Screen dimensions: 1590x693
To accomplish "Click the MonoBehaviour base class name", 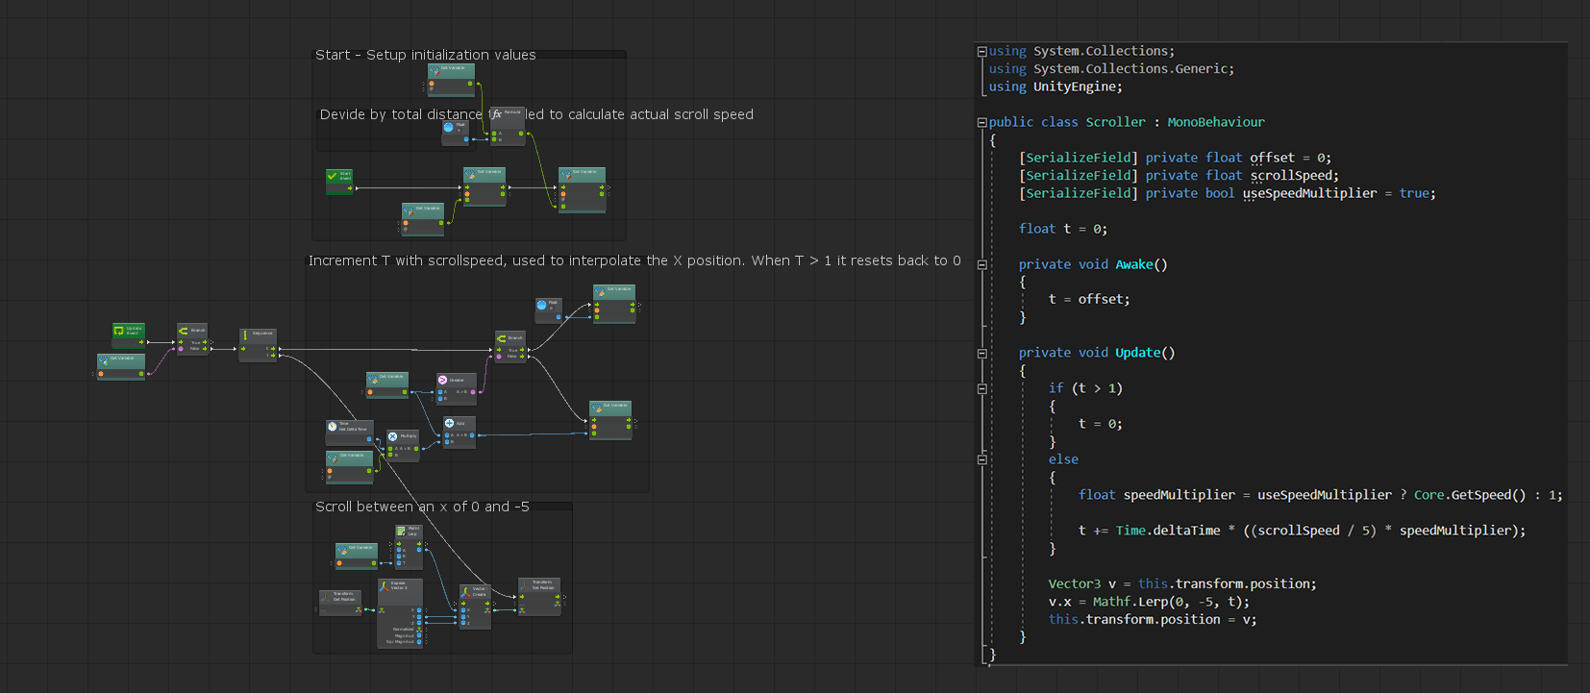I will 1216,122.
